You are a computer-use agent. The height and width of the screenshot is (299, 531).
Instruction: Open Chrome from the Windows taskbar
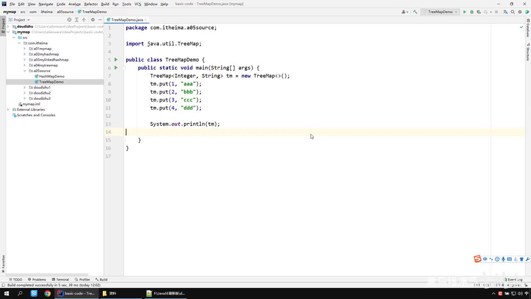pyautogui.click(x=48, y=293)
